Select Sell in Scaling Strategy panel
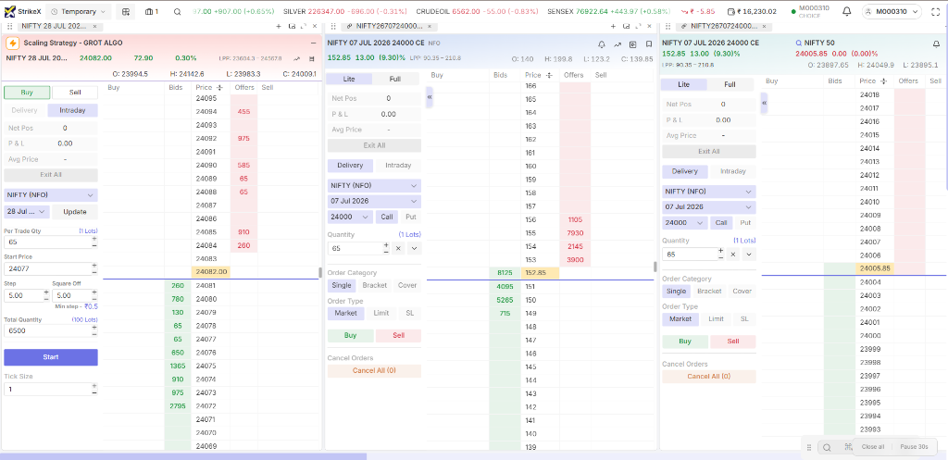The height and width of the screenshot is (460, 948). (75, 93)
